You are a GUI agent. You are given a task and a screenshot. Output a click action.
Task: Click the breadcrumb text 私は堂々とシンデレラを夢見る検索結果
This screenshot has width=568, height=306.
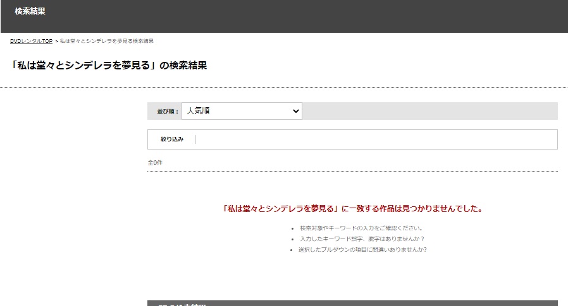(x=106, y=41)
